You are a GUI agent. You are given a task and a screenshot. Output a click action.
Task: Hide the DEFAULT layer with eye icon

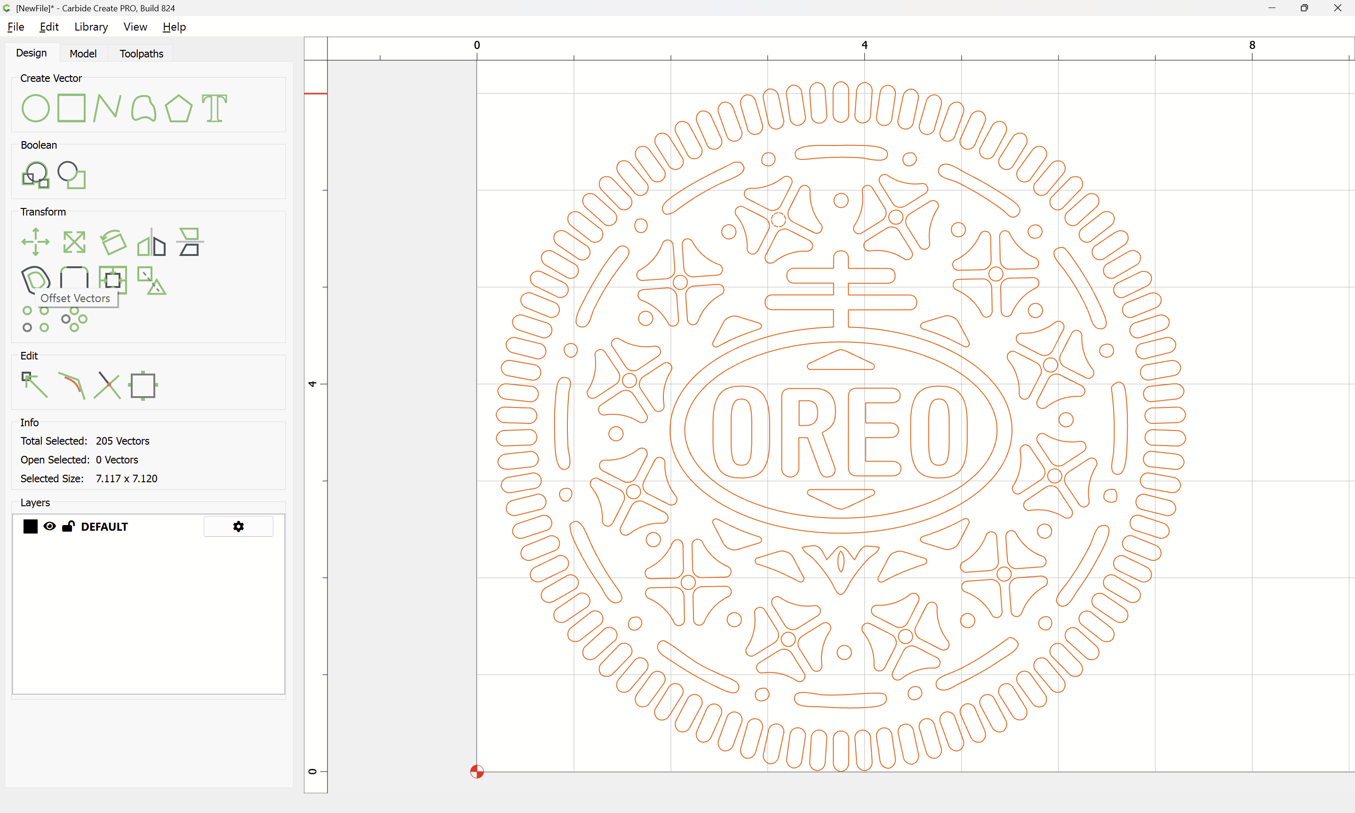(49, 526)
